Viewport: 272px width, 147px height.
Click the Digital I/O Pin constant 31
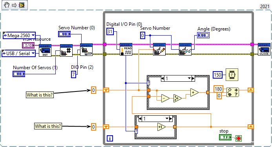110,31
